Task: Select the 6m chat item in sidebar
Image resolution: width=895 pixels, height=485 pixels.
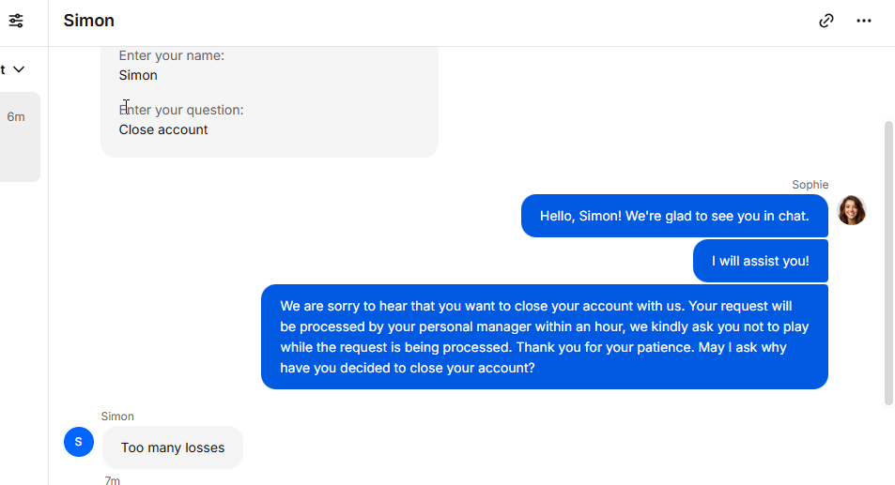Action: 20,137
